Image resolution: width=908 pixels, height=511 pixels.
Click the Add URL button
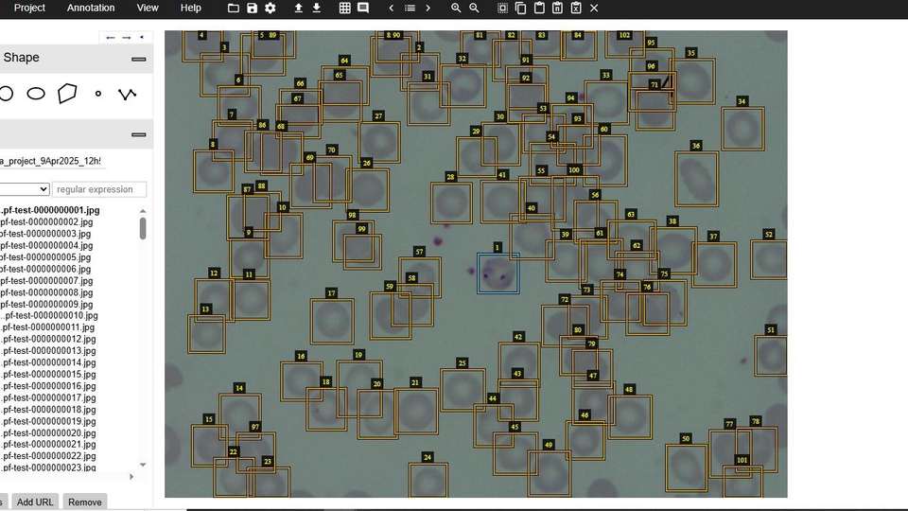[x=35, y=502]
